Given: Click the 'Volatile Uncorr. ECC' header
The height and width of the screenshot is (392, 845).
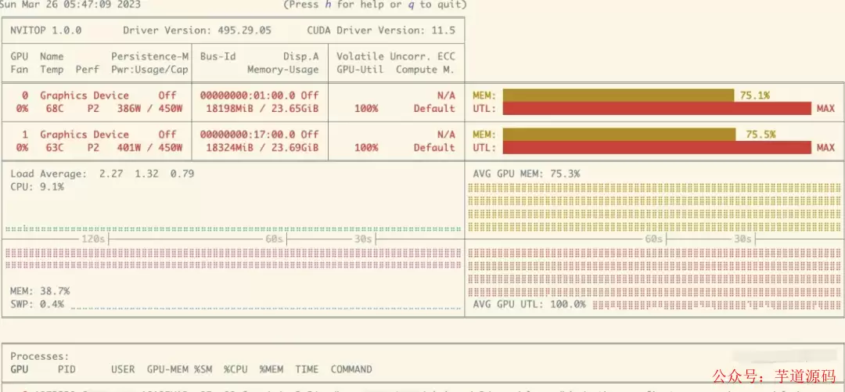Looking at the screenshot, I should coord(396,56).
